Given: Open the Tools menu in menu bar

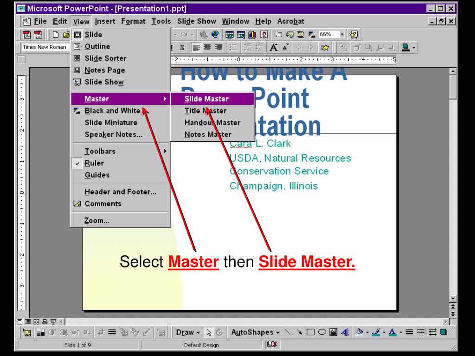Looking at the screenshot, I should click(161, 21).
